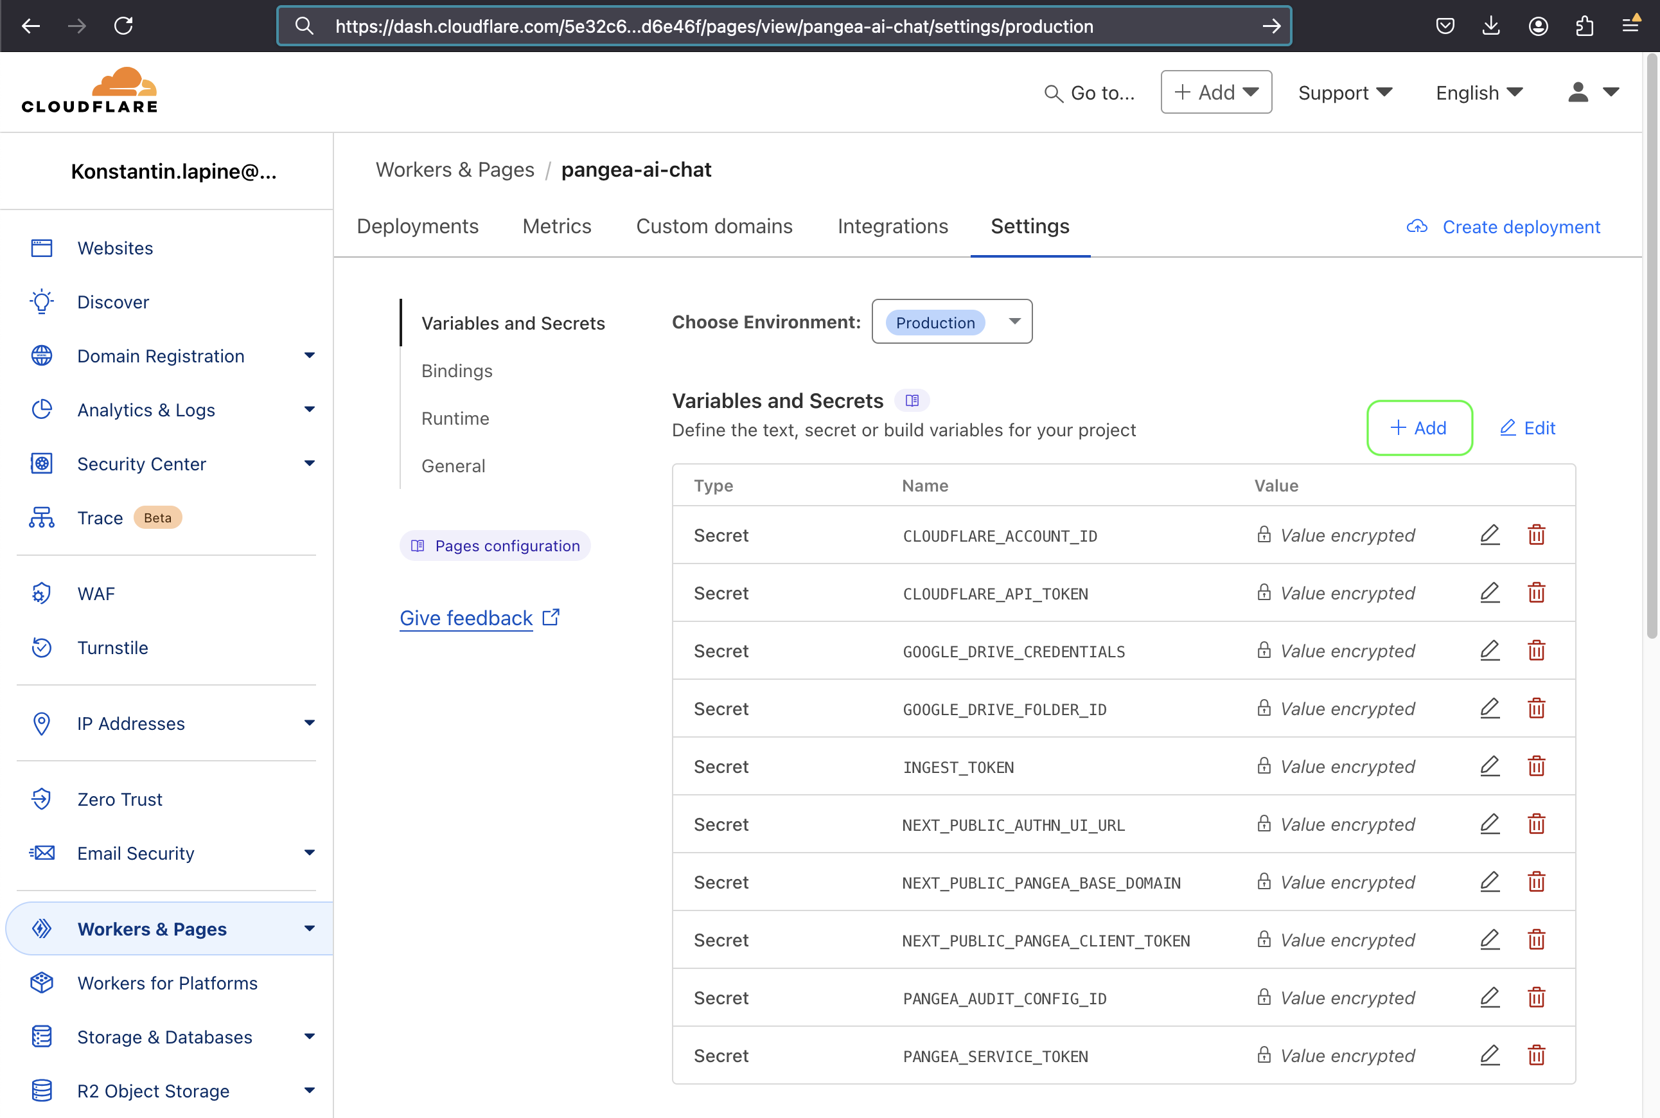Image resolution: width=1660 pixels, height=1118 pixels.
Task: Open Workers for Platforms in sidebar
Action: (166, 983)
